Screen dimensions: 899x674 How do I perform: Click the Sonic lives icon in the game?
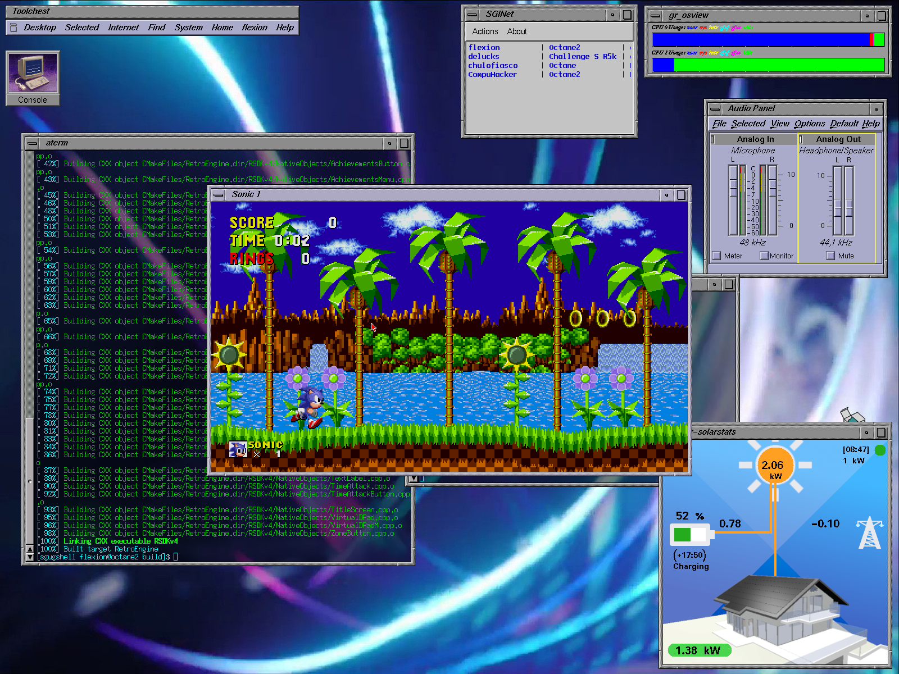(238, 449)
